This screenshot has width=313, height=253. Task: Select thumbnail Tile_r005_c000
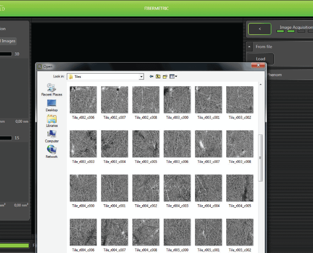pyautogui.click(x=177, y=232)
